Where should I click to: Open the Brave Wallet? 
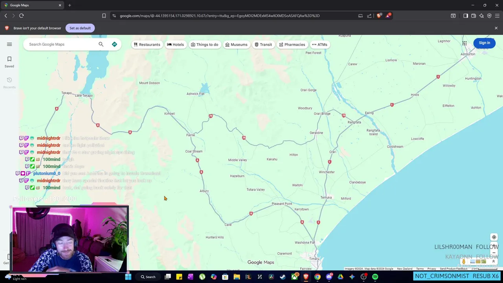pos(474,16)
